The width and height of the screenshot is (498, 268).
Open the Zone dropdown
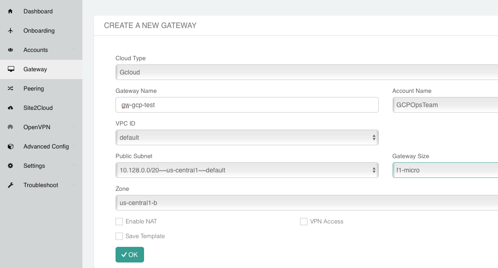click(x=307, y=203)
